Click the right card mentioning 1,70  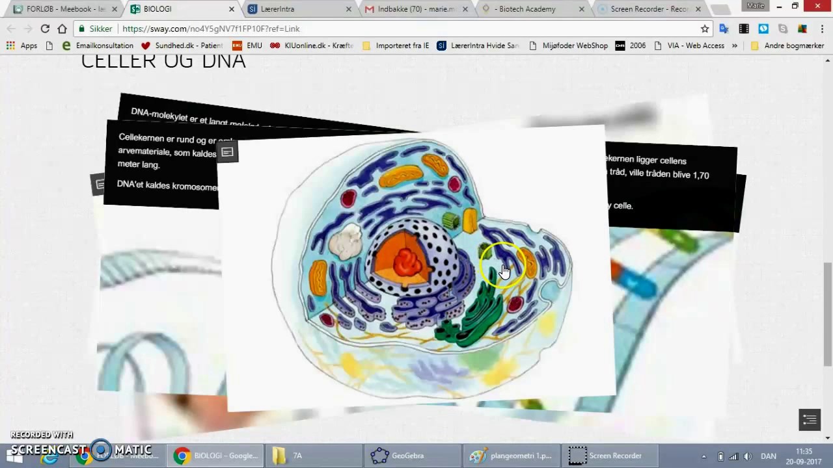click(x=670, y=185)
